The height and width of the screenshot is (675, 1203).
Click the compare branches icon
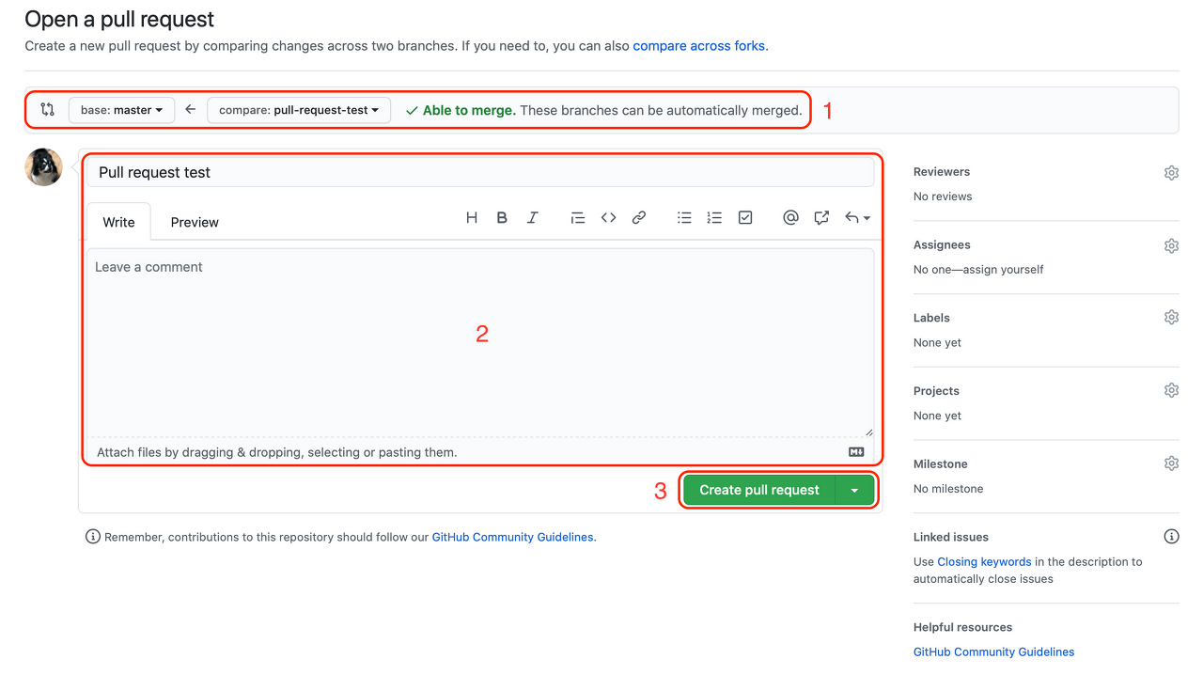(x=47, y=110)
